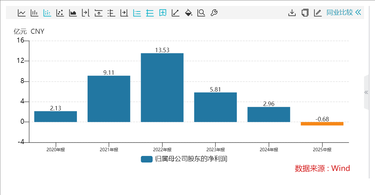
Task: Select the scatter plot chart icon
Action: pyautogui.click(x=60, y=13)
